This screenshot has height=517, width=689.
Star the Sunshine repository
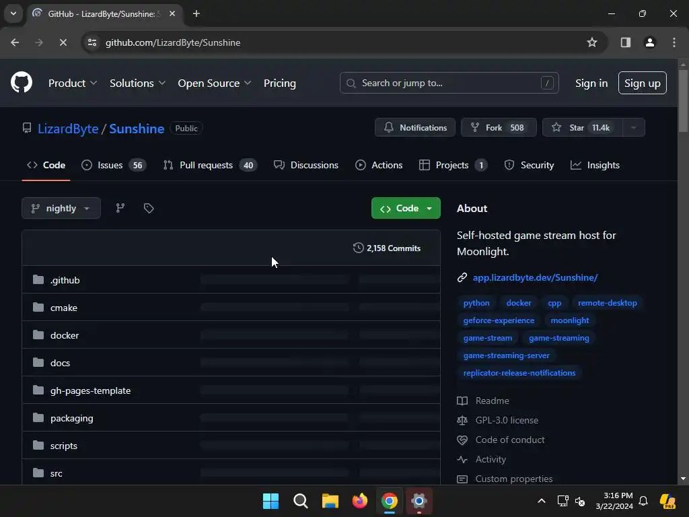pyautogui.click(x=583, y=127)
